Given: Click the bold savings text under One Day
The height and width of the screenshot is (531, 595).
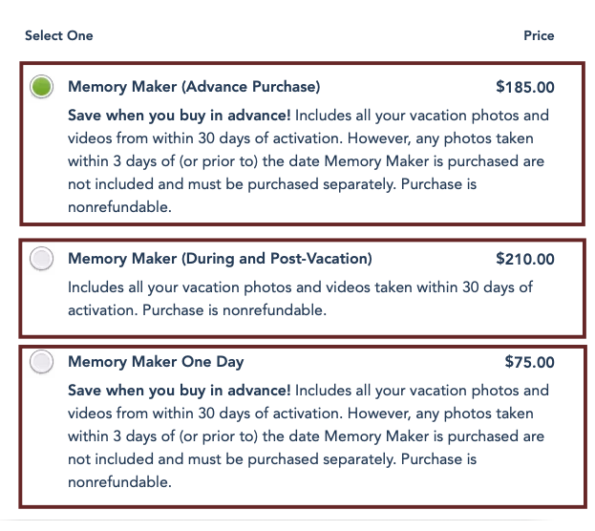Looking at the screenshot, I should pyautogui.click(x=180, y=391).
